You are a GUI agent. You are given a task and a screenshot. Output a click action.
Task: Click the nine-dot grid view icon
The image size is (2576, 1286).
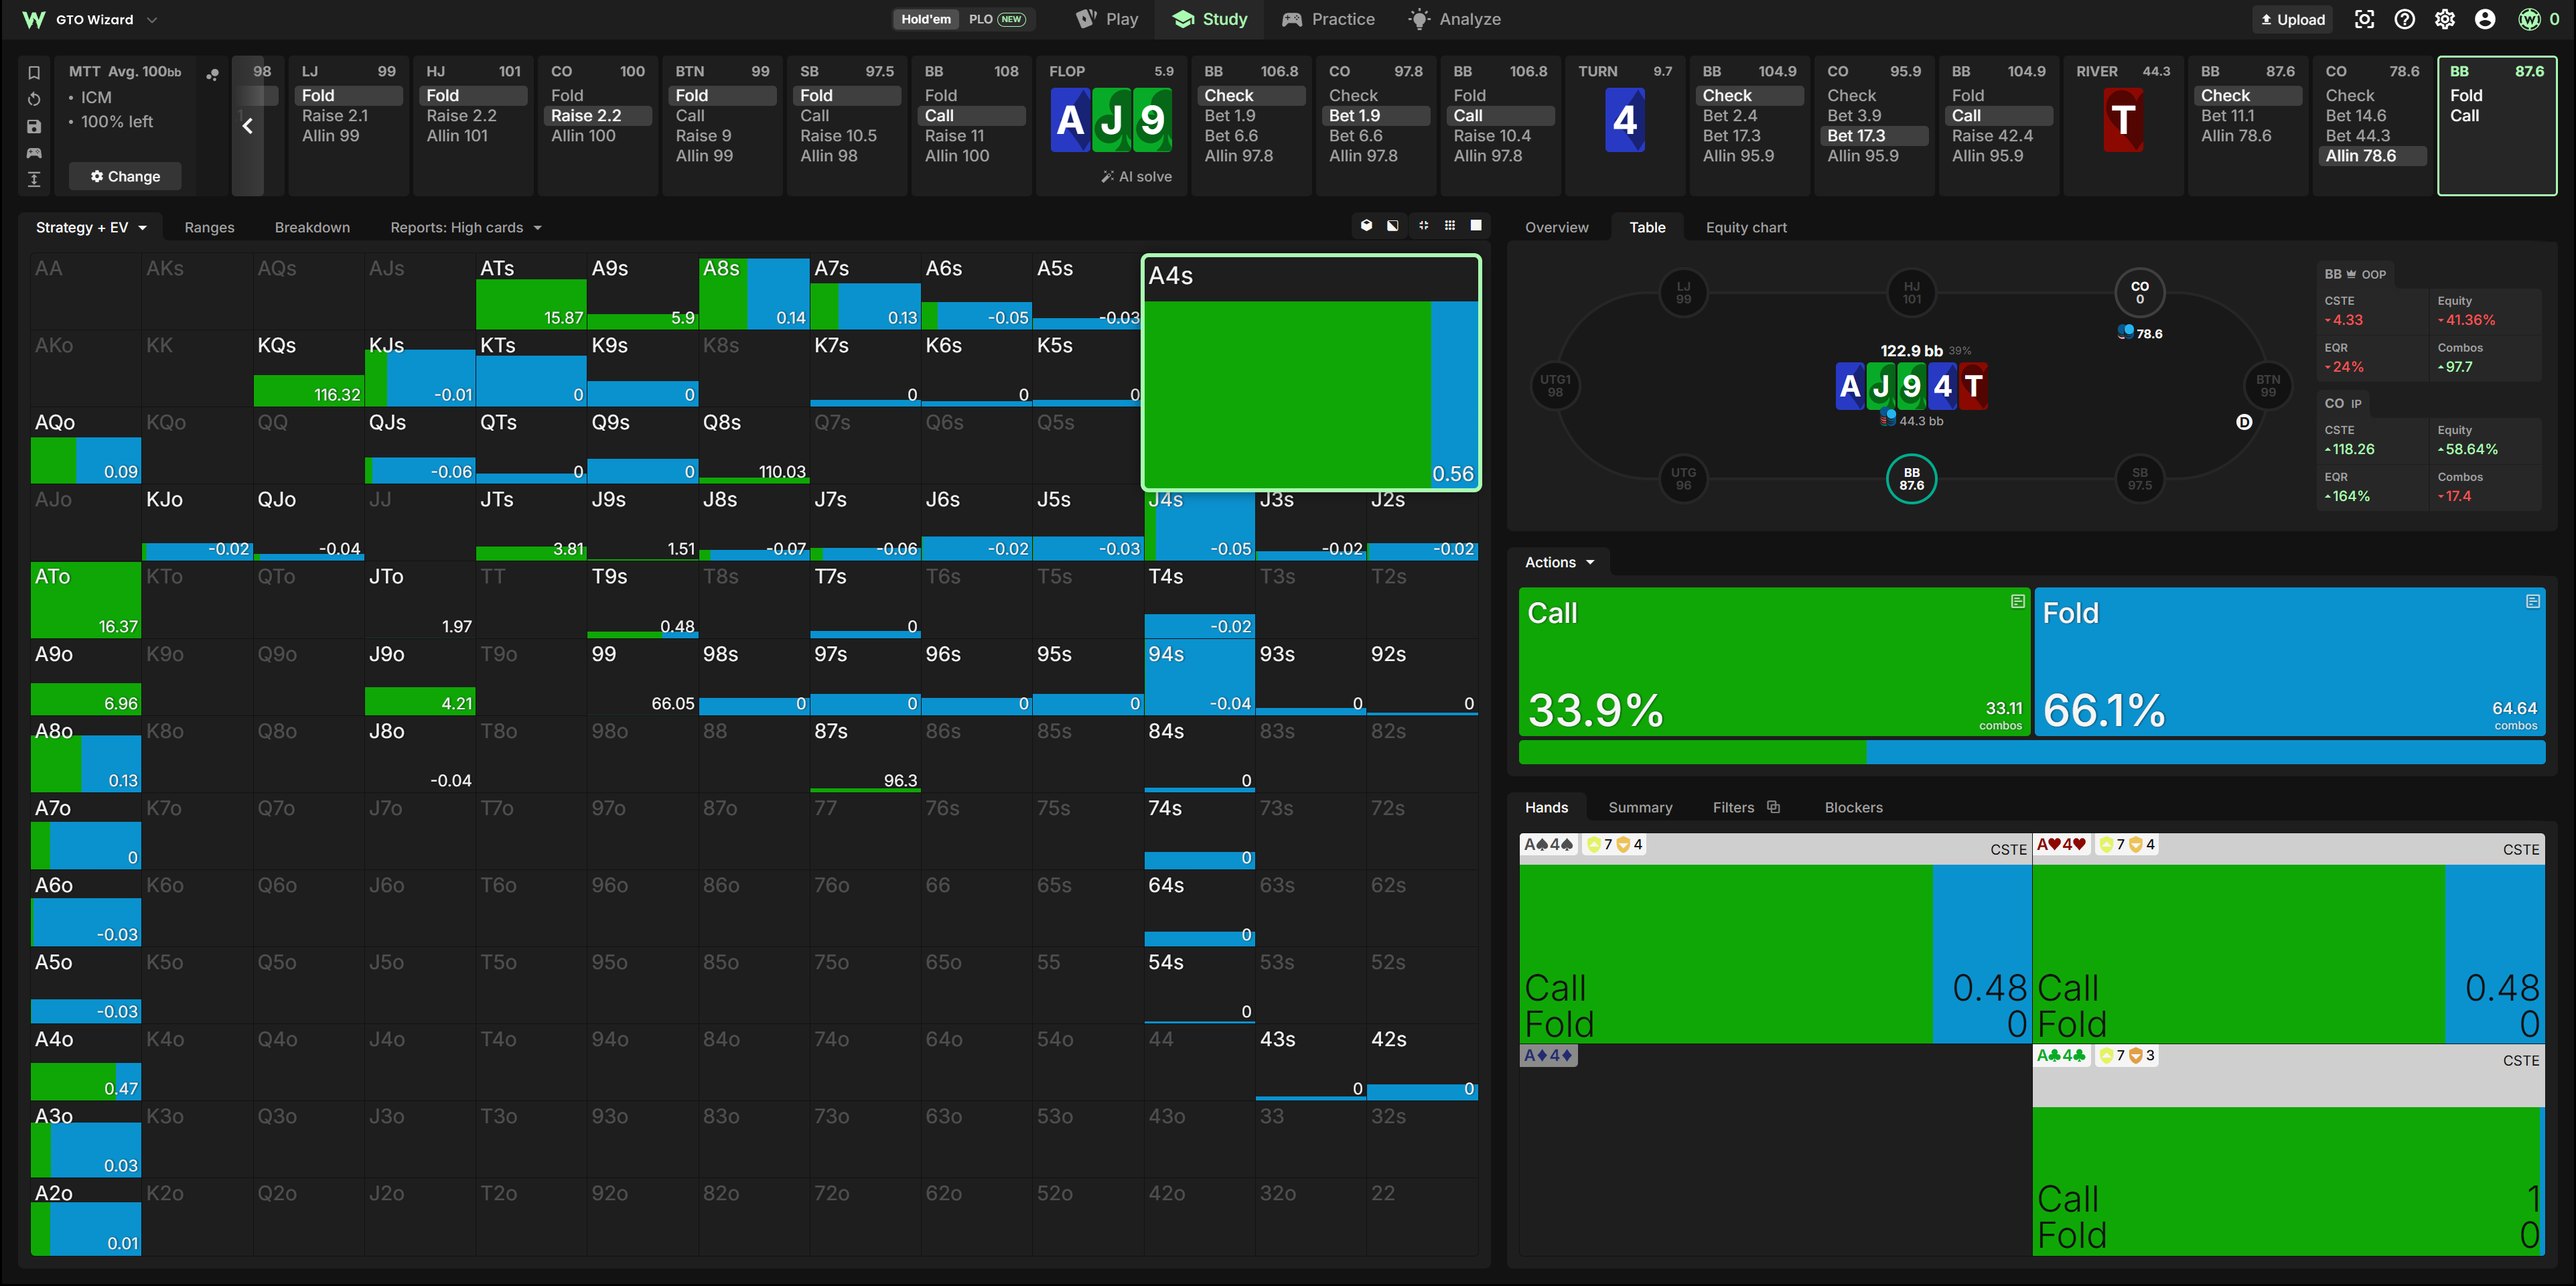tap(1449, 226)
